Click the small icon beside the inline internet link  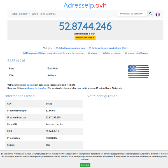[x=25, y=85]
